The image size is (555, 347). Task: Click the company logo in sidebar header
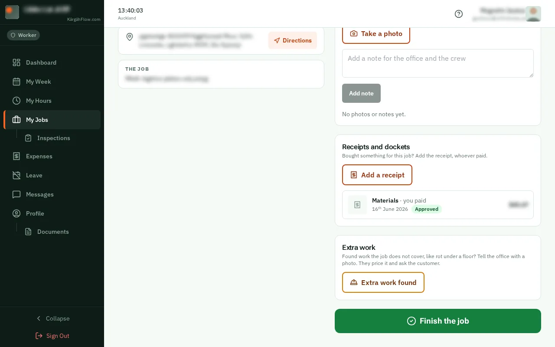pos(12,12)
